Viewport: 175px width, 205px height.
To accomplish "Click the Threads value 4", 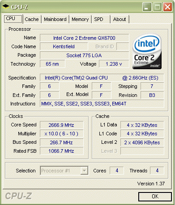I will pyautogui.click(x=157, y=171).
